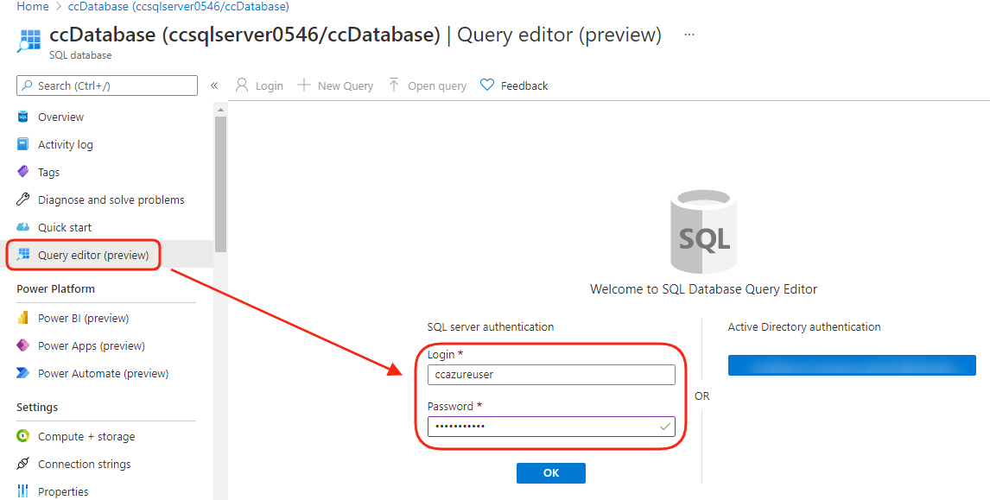Click the 'SQL server authentication' label
The image size is (990, 500).
coord(491,327)
